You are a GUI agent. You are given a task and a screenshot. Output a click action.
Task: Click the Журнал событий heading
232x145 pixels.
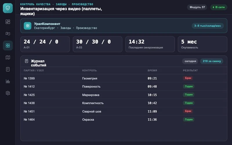click(x=39, y=63)
